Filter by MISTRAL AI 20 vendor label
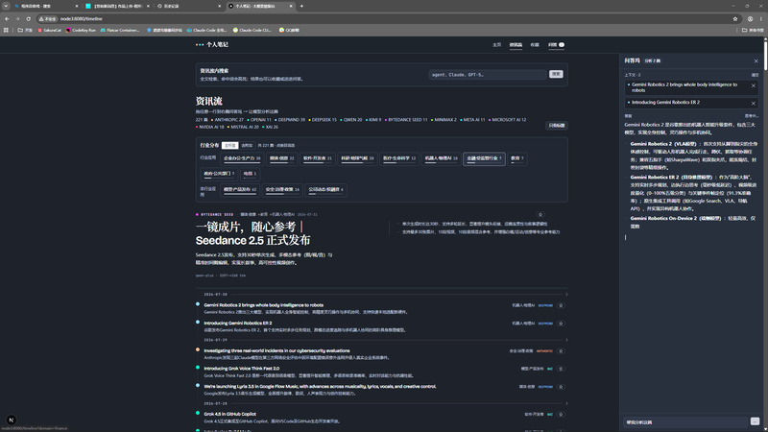Image resolution: width=768 pixels, height=432 pixels. pos(243,127)
